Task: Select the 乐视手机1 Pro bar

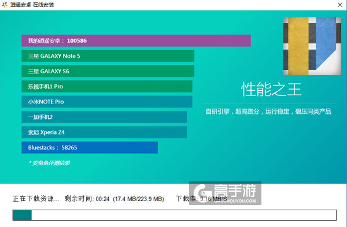Action: coord(107,87)
